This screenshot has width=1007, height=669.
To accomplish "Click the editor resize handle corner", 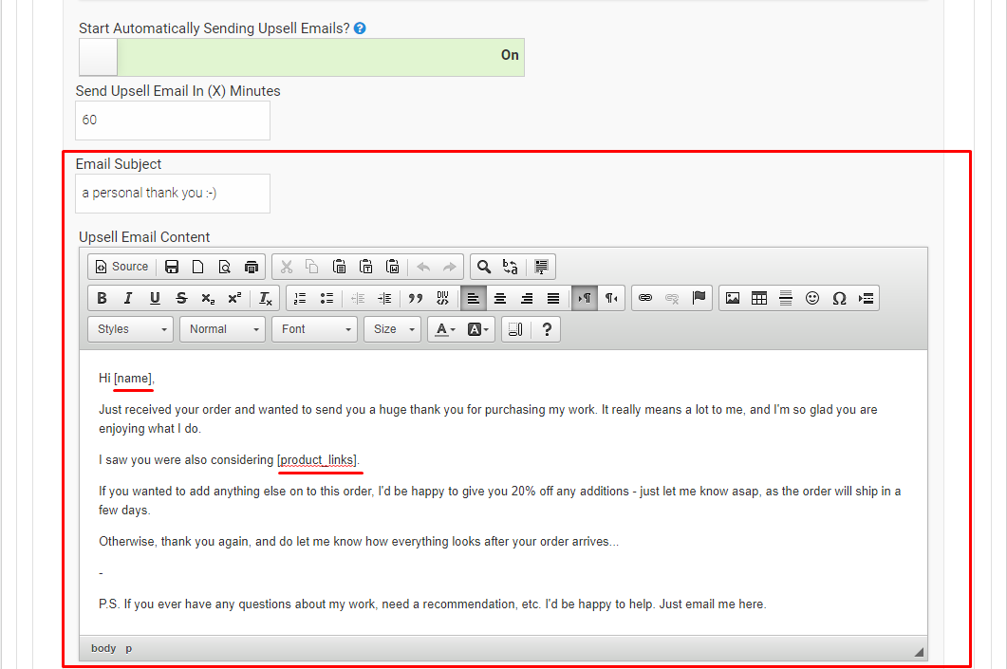I will (x=919, y=652).
